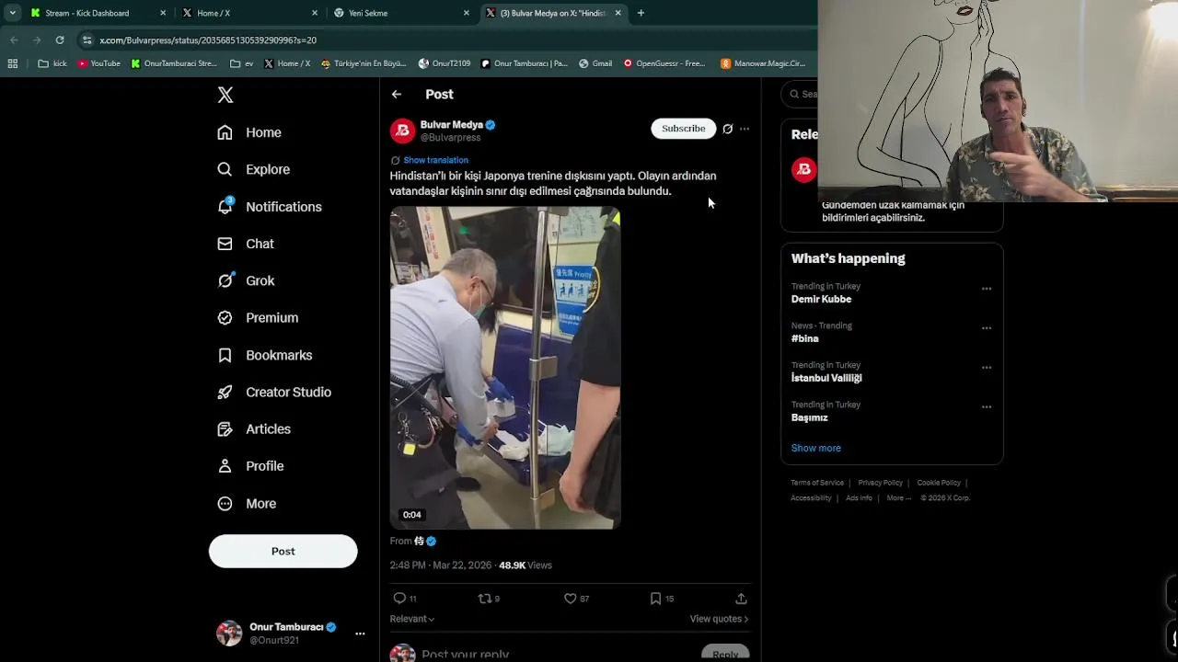Open the browser apps grid icon
This screenshot has width=1178, height=662.
[x=12, y=63]
